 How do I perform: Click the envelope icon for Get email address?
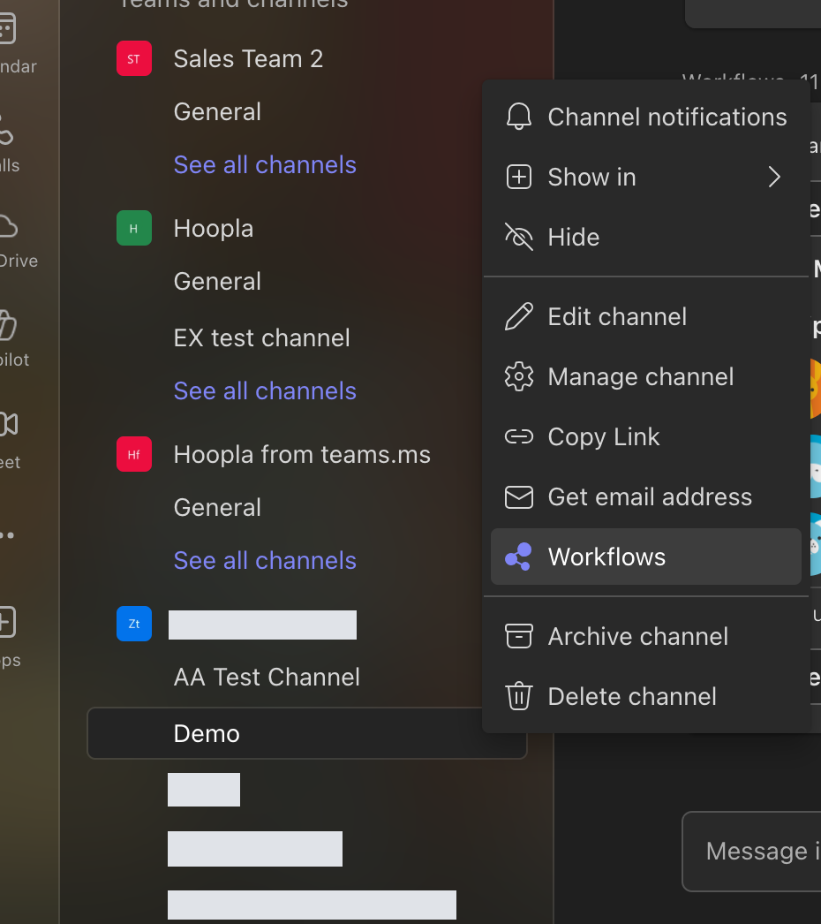518,496
